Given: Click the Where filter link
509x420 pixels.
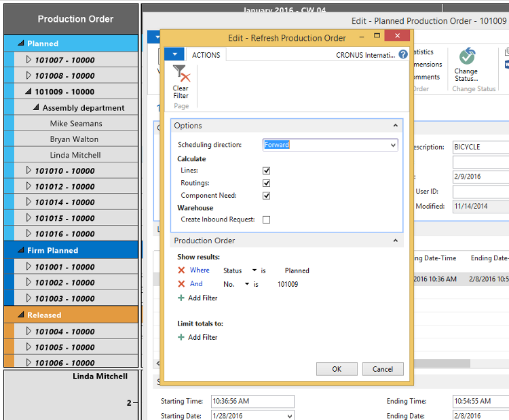Looking at the screenshot, I should tap(200, 270).
